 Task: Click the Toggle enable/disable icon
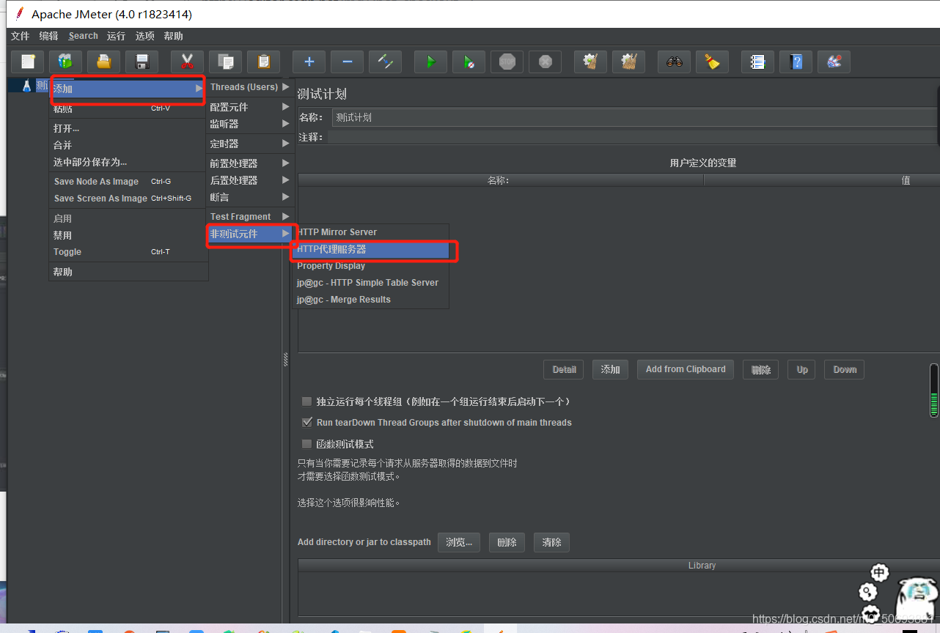386,62
